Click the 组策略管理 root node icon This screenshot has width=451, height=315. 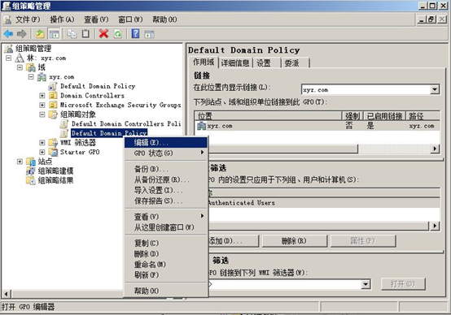click(8, 49)
